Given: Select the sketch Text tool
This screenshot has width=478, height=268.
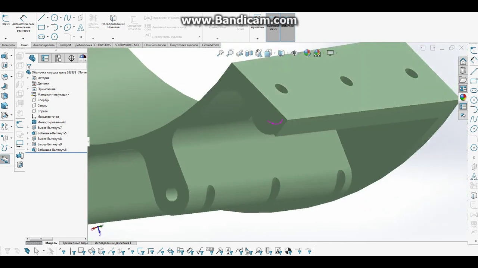Looking at the screenshot, I should [x=81, y=27].
